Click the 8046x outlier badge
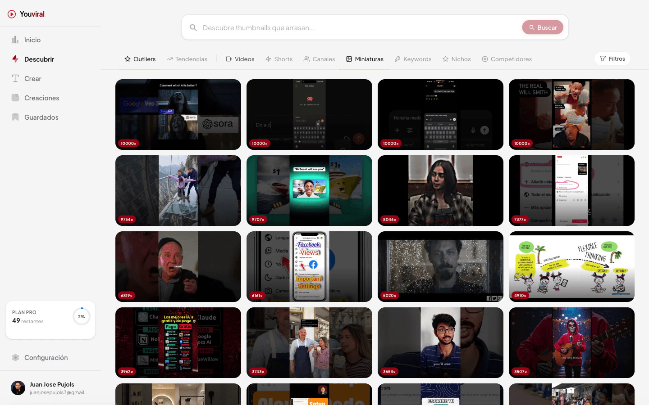Viewport: 649px width, 405px height. click(x=389, y=220)
